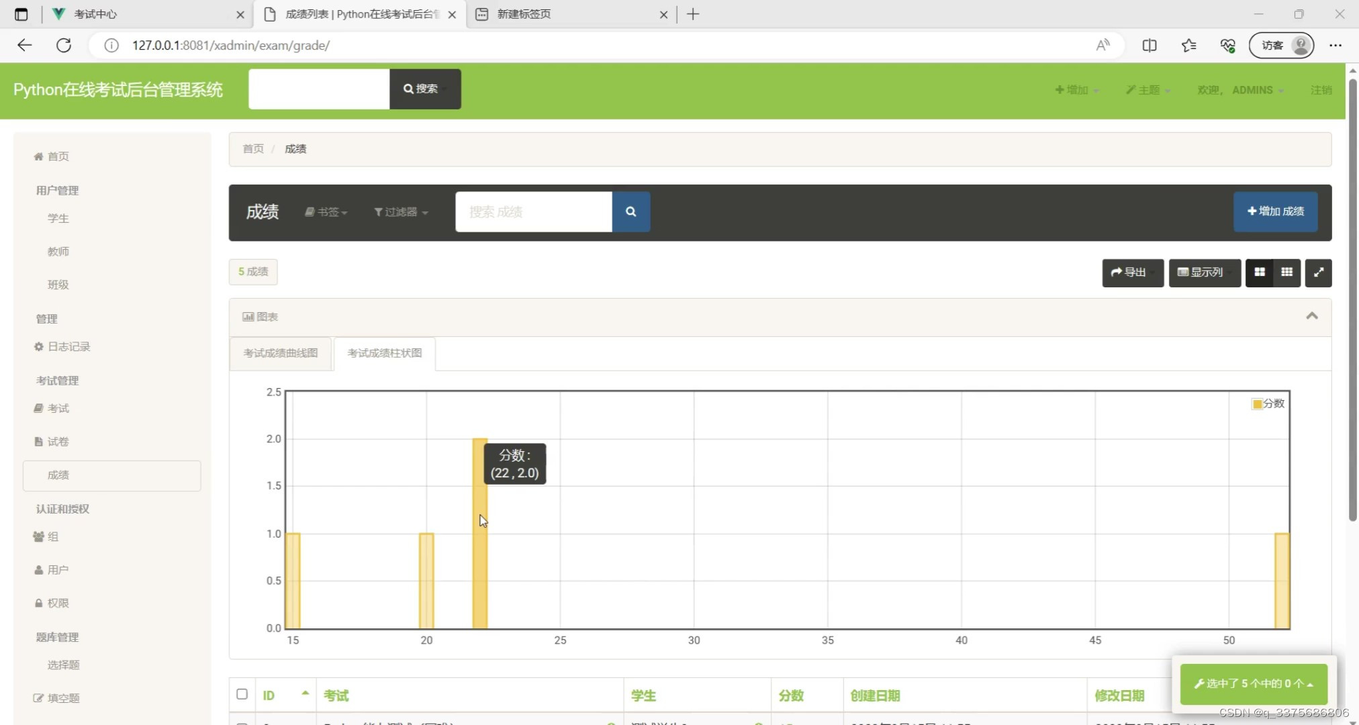Image resolution: width=1359 pixels, height=725 pixels.
Task: Click the 增加 成绩 button
Action: click(x=1275, y=211)
